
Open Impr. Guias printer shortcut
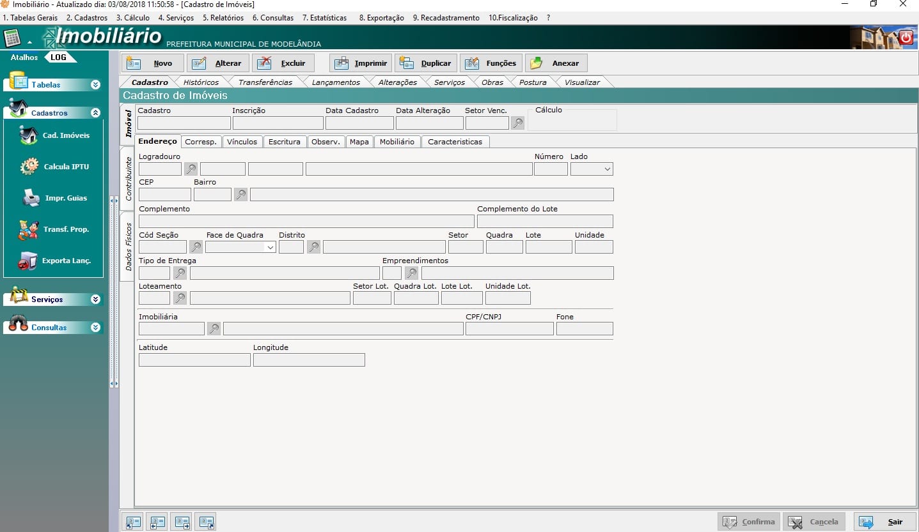pyautogui.click(x=54, y=198)
